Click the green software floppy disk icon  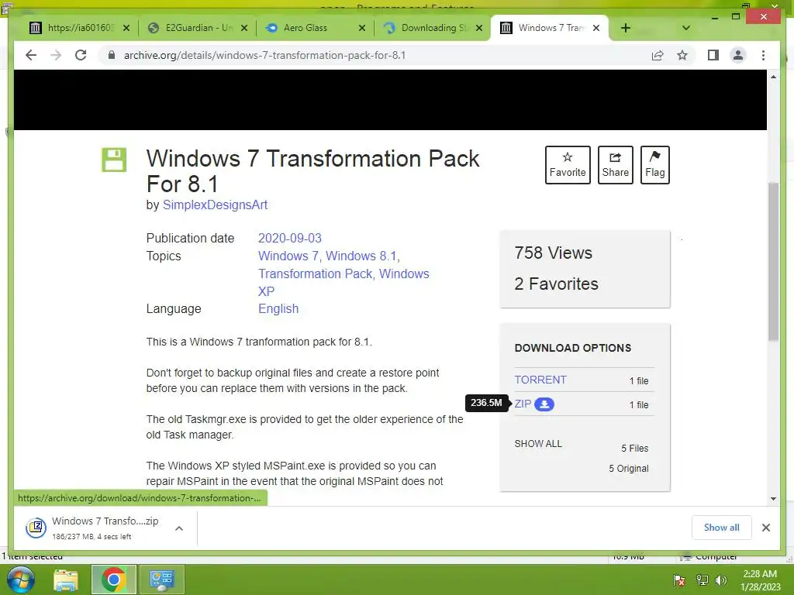(x=114, y=160)
